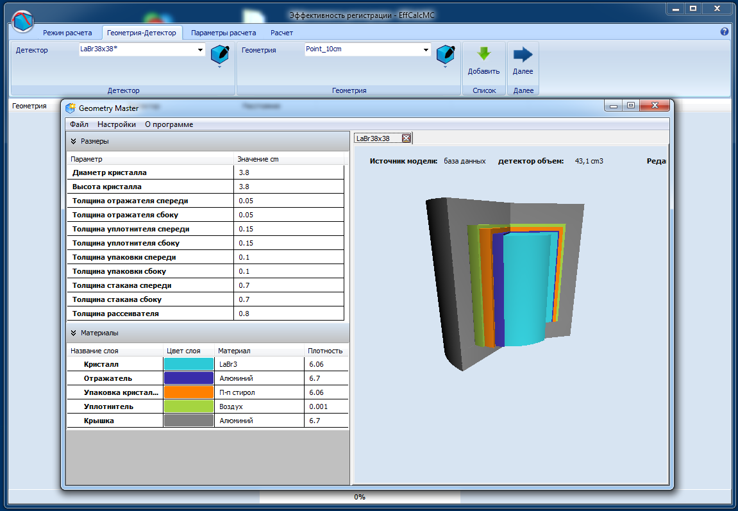Switch to the Режим расчета tab
Image resolution: width=738 pixels, height=511 pixels.
pos(67,33)
